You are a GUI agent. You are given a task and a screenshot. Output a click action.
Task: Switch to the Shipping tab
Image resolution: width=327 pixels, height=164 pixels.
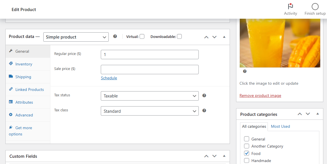tap(28, 77)
